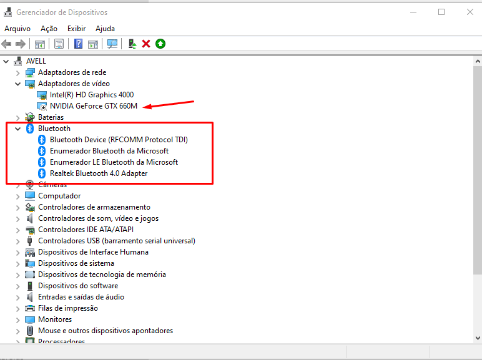482x360 pixels.
Task: Expand the Monitores chevron
Action: point(18,320)
